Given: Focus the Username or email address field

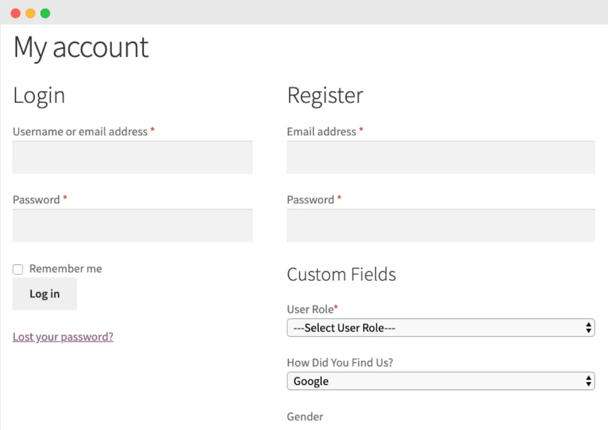Looking at the screenshot, I should click(132, 157).
